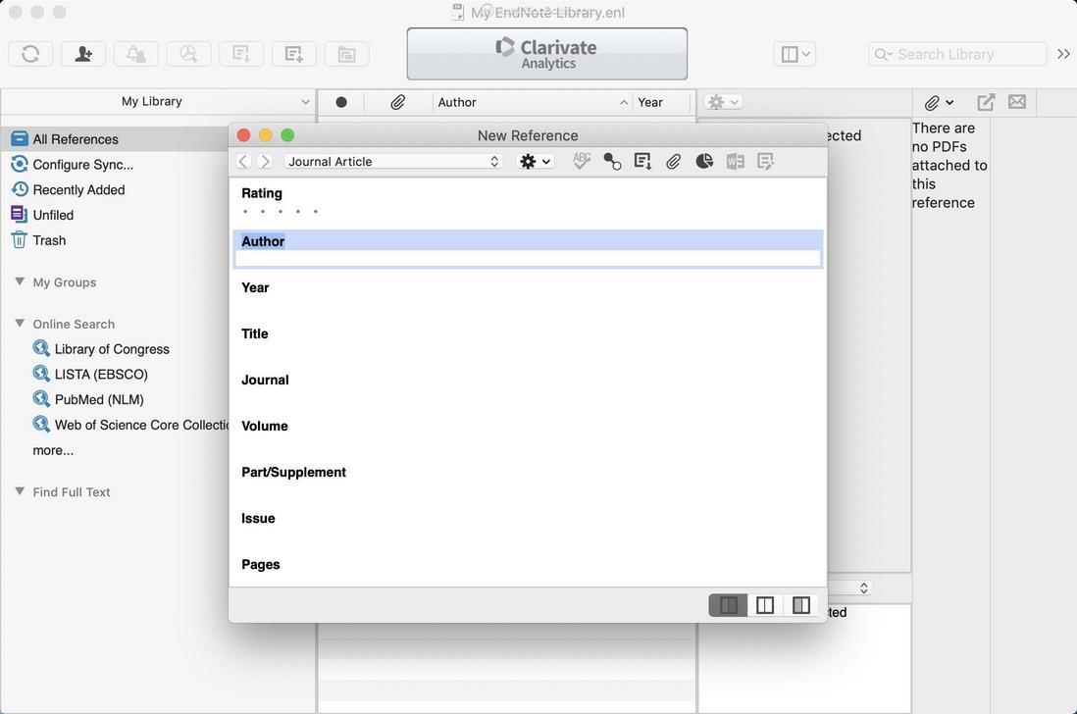Select the split reference and PDF layout
Screen dimensions: 1077x714
[x=764, y=605]
